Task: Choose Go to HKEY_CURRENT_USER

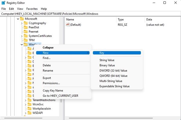Action: coord(63,96)
